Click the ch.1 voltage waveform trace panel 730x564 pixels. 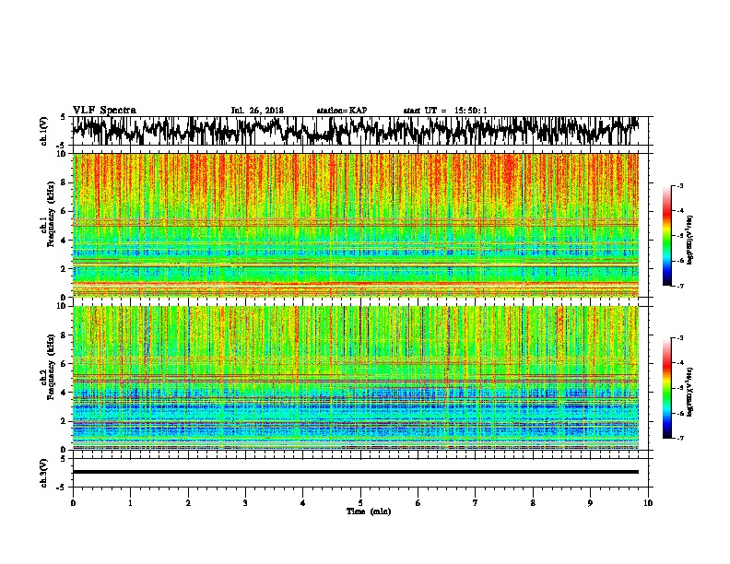point(362,131)
